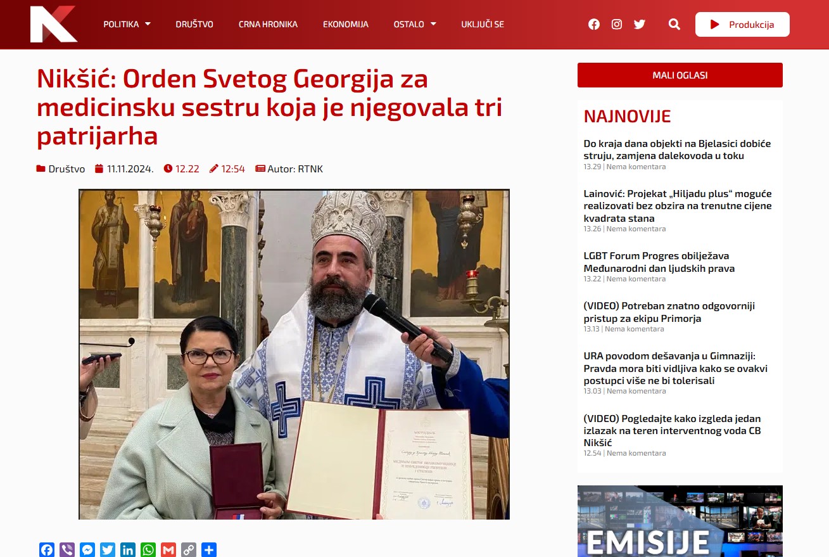Open the MALI OGLASI button
The image size is (829, 557).
[x=680, y=75]
